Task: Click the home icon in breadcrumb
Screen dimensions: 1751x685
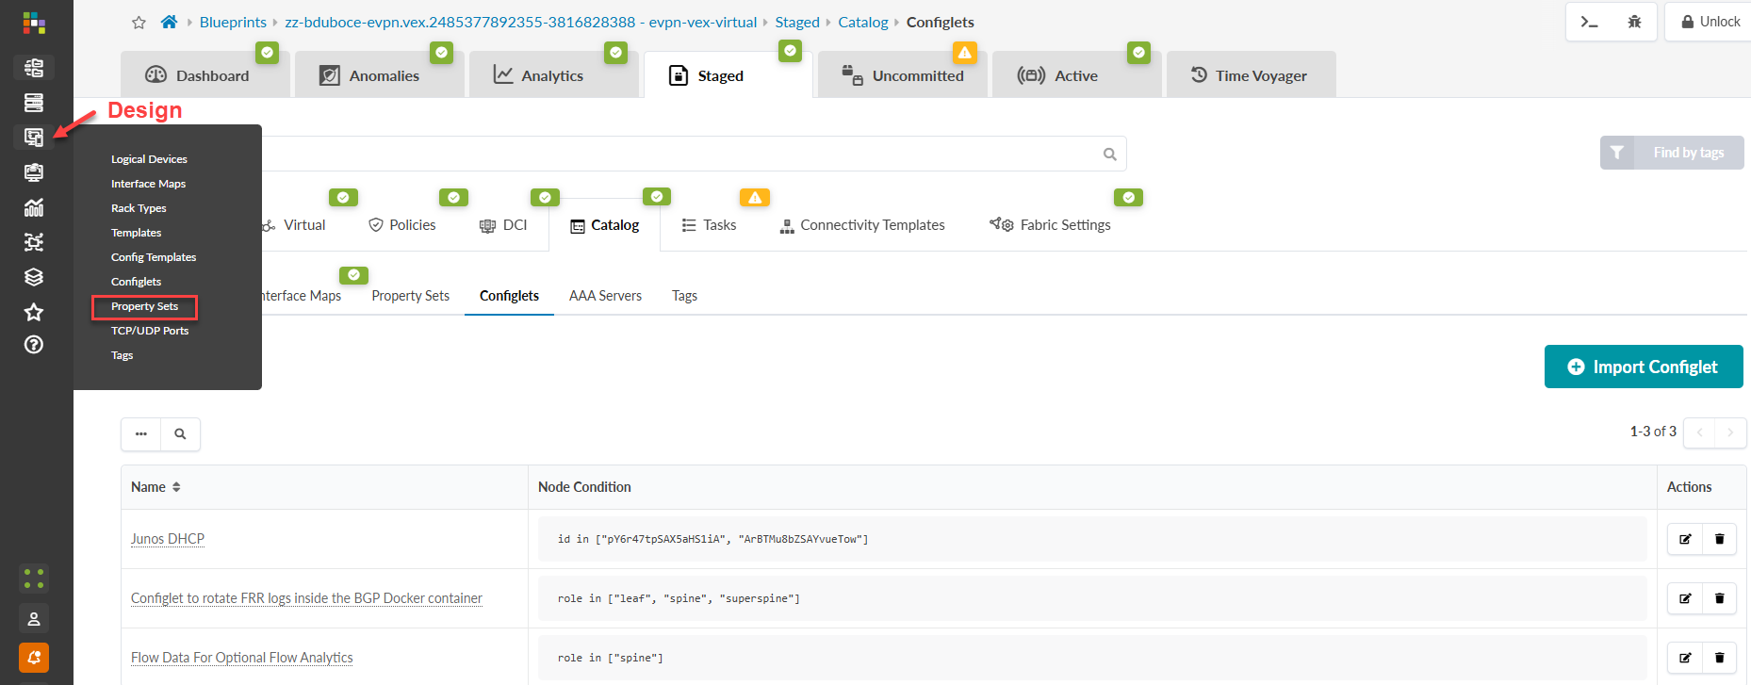Action: coord(169,22)
